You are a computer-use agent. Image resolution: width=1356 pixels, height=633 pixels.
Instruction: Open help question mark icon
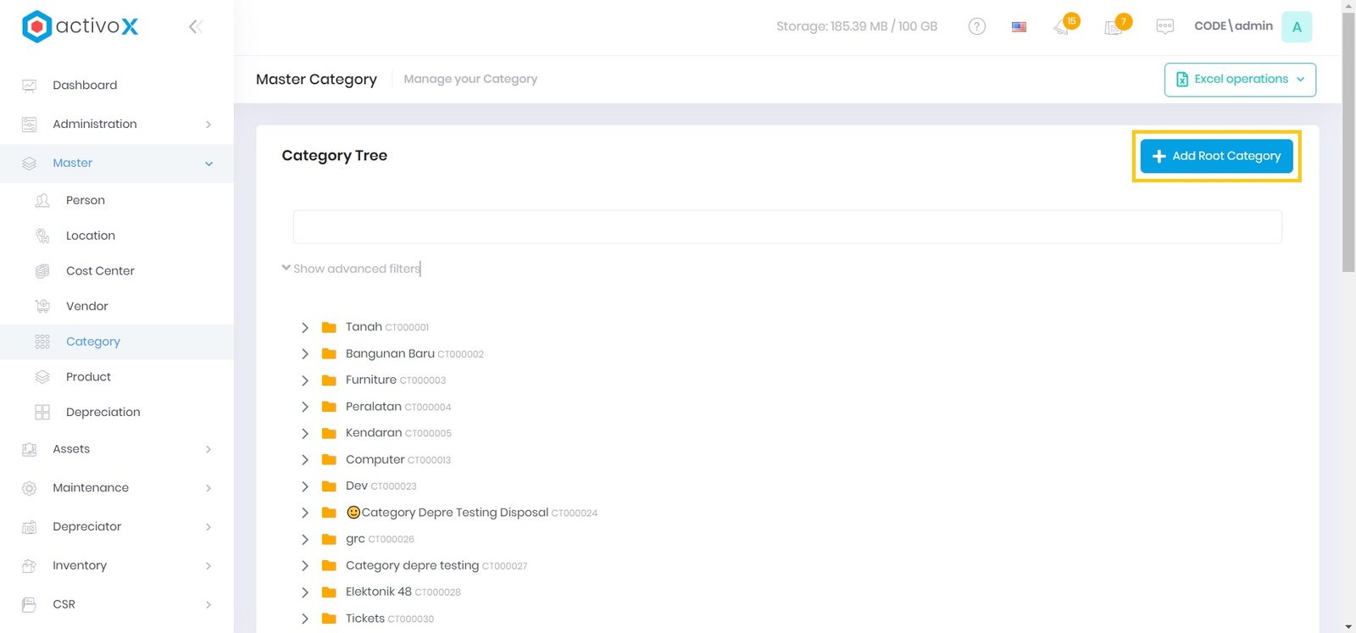pos(976,26)
